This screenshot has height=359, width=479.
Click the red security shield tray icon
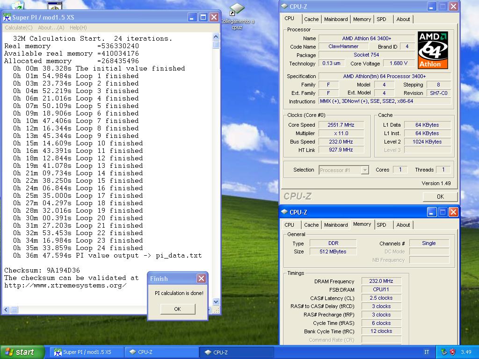click(x=453, y=352)
